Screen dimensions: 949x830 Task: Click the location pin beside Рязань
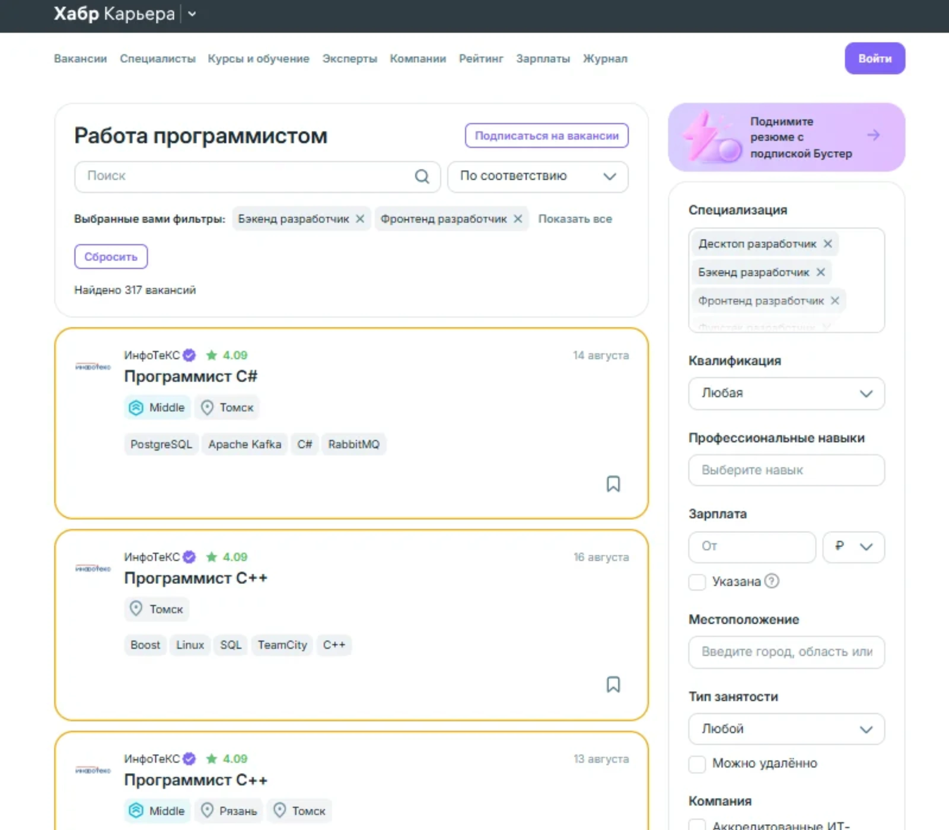207,810
